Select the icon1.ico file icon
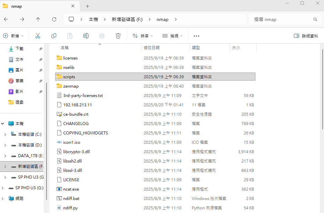Viewport: 324px width, 213px height. click(x=59, y=142)
